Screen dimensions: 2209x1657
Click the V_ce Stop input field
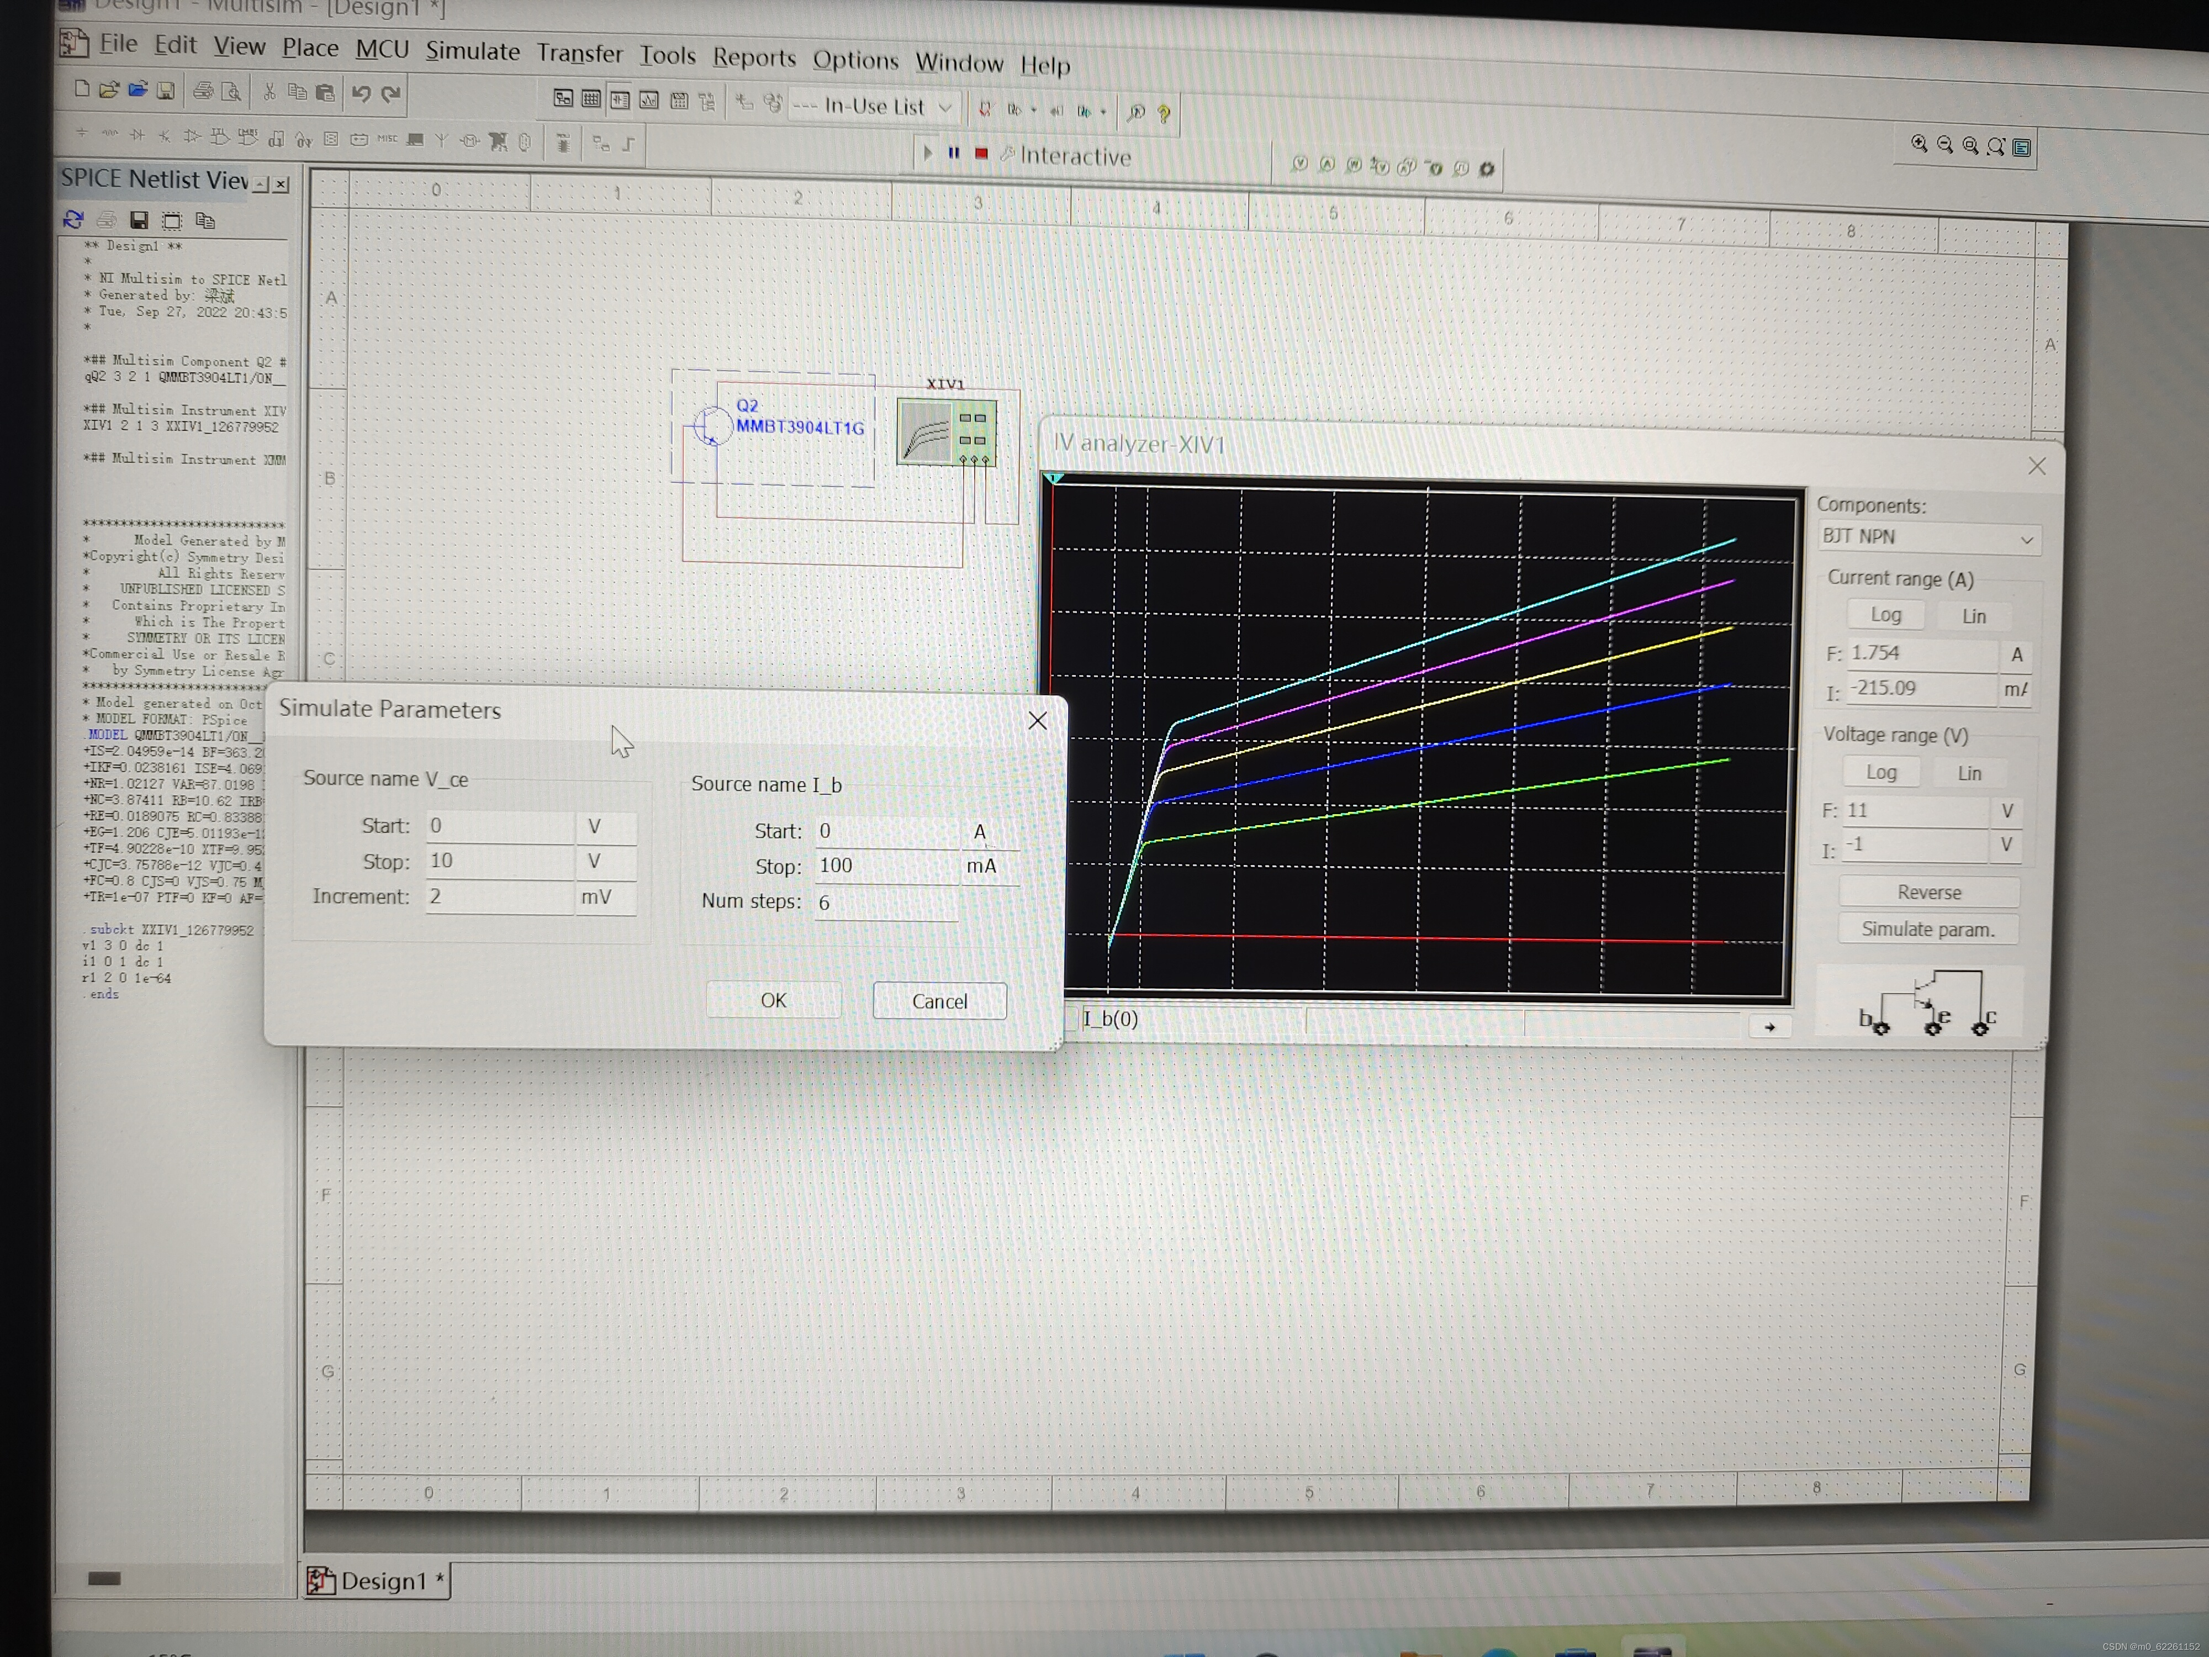(500, 861)
